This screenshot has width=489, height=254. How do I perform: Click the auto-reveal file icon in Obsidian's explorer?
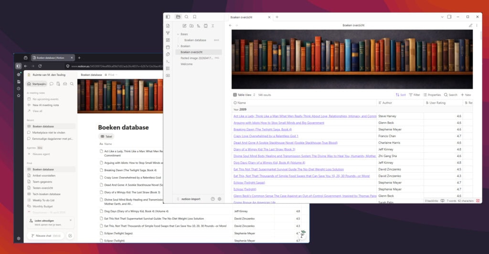click(205, 26)
